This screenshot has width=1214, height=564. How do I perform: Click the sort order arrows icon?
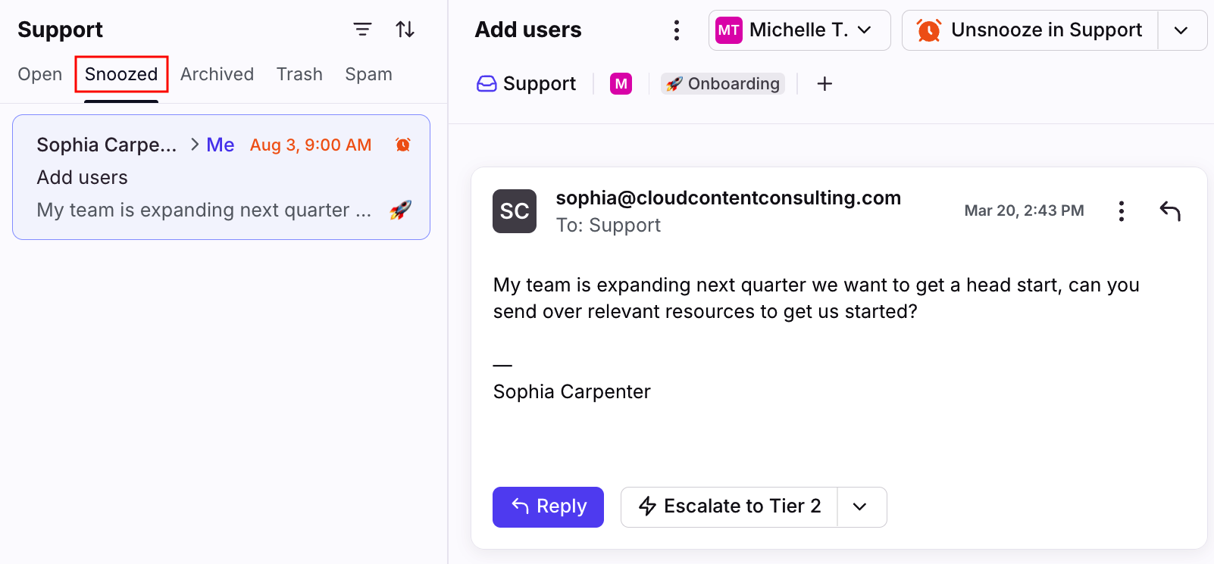(x=405, y=30)
